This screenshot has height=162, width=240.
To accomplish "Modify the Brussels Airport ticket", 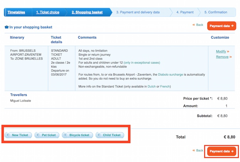I will pyautogui.click(x=221, y=52).
